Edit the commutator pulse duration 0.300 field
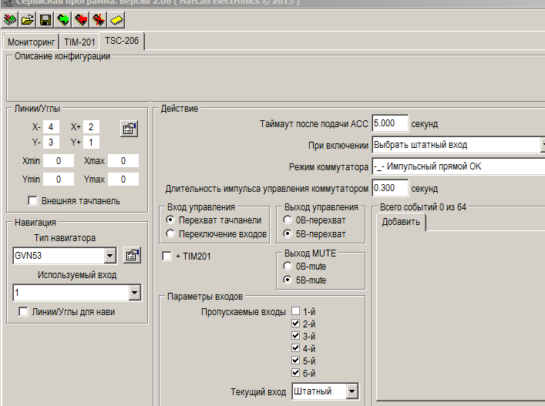 tap(390, 188)
